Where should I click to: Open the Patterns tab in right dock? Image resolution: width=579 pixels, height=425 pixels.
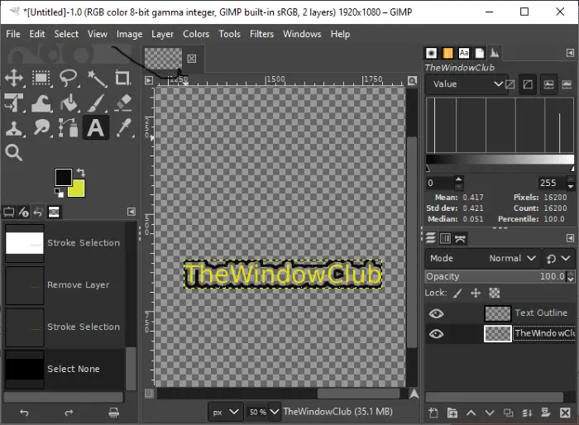pyautogui.click(x=447, y=53)
